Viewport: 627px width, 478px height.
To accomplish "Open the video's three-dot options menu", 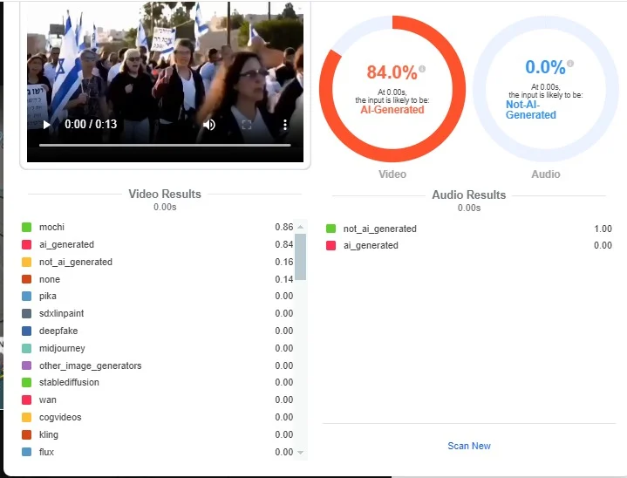I will pos(284,125).
